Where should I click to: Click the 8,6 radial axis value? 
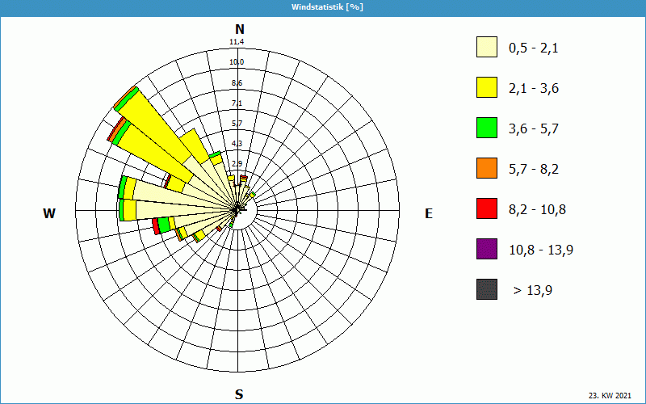tap(237, 83)
